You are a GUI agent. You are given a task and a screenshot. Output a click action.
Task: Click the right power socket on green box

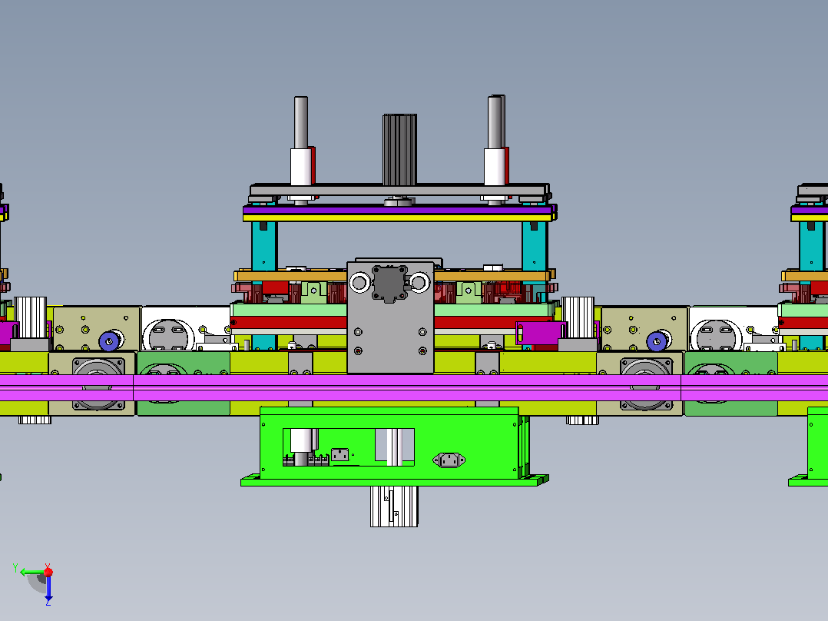point(449,460)
